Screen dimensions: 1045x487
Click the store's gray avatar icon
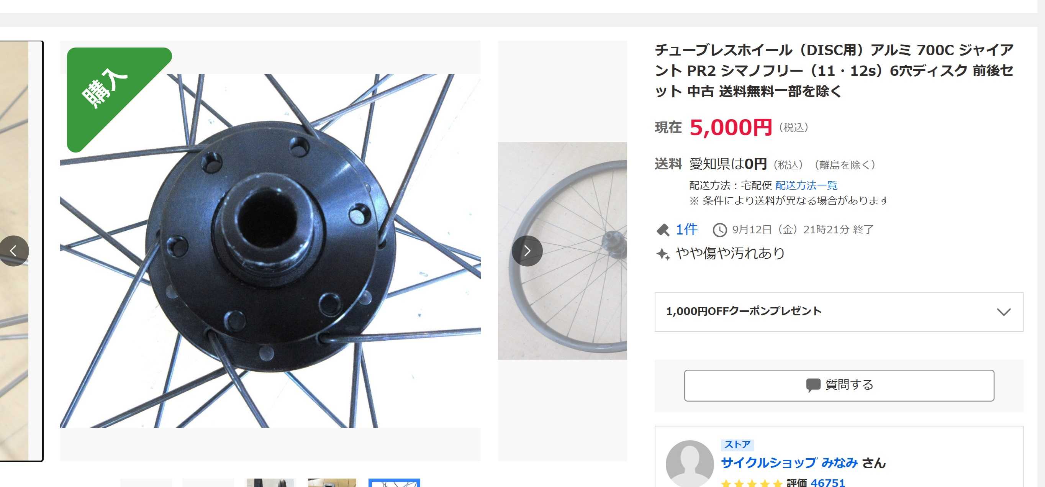pos(690,464)
